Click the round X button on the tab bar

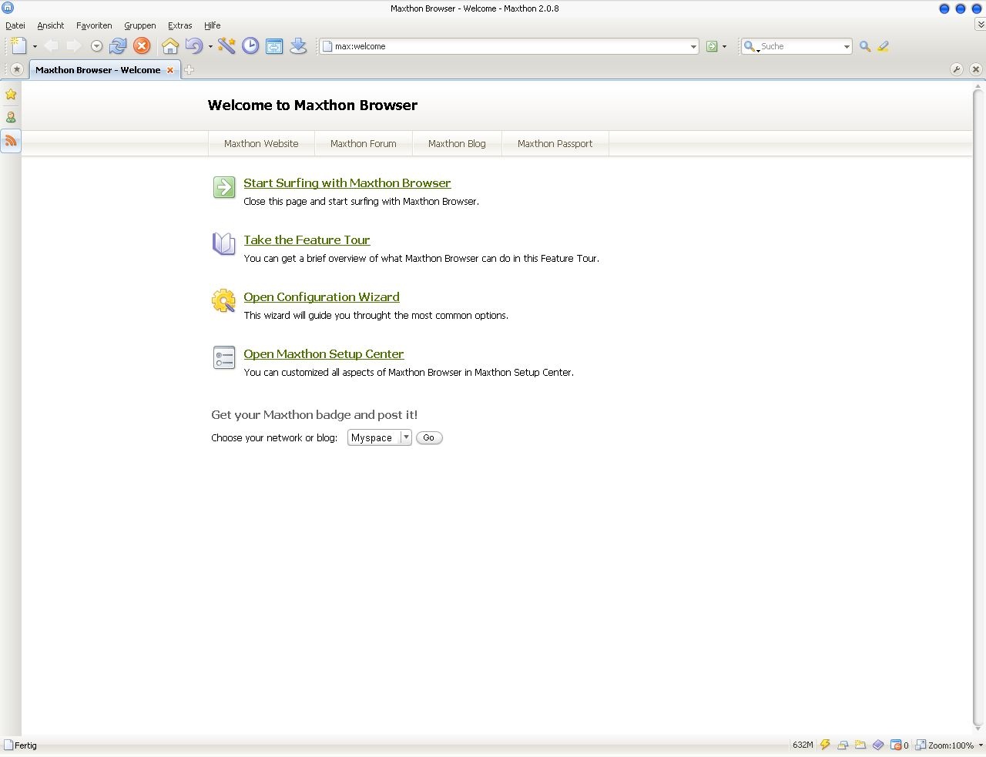point(976,69)
